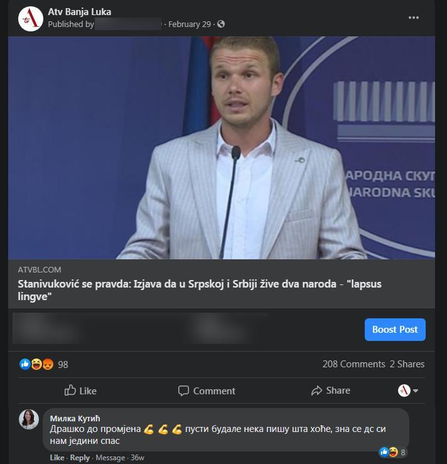447x464 pixels.
Task: Open the Stanivuković article headline link
Action: (200, 290)
